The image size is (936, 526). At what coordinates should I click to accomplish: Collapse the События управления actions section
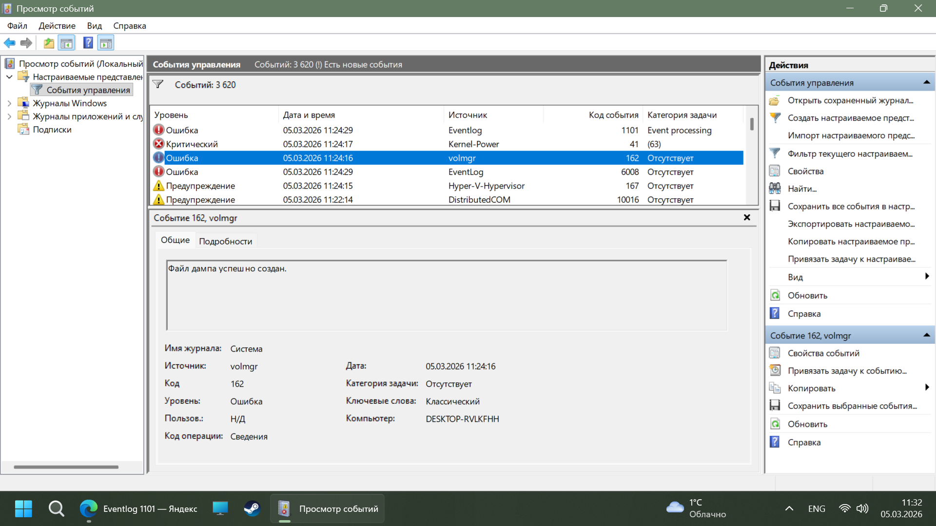click(x=926, y=82)
